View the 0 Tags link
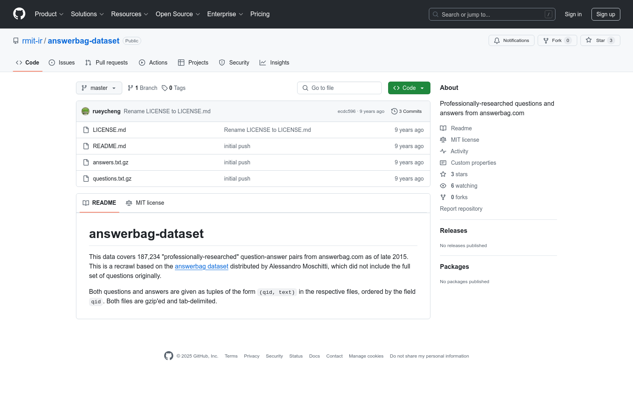This screenshot has height=396, width=633. point(173,88)
